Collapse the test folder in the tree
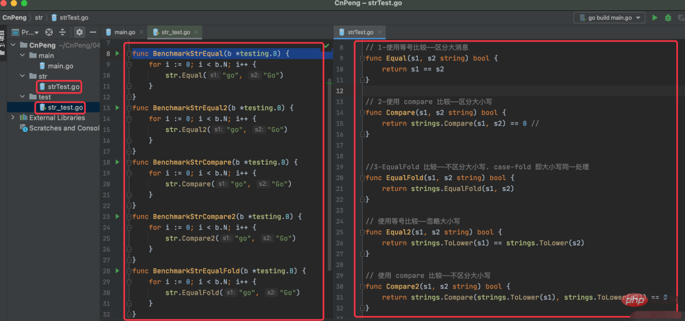This screenshot has height=321, width=685. [x=23, y=97]
